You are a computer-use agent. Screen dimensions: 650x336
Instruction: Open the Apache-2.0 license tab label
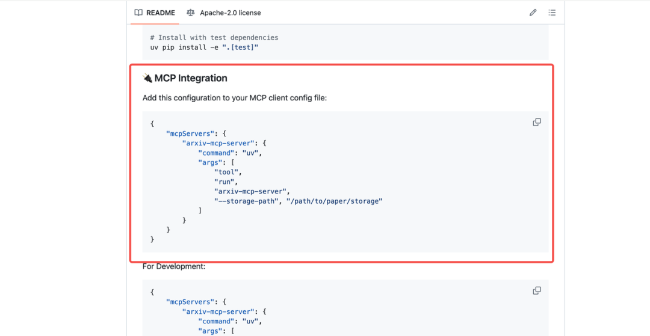pos(231,13)
